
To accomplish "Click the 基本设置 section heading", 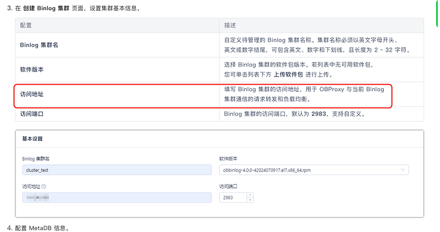I will click(33, 138).
